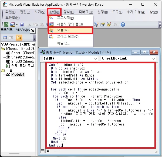
Task: Close the Project VBAProject pane
Action: pos(33,31)
